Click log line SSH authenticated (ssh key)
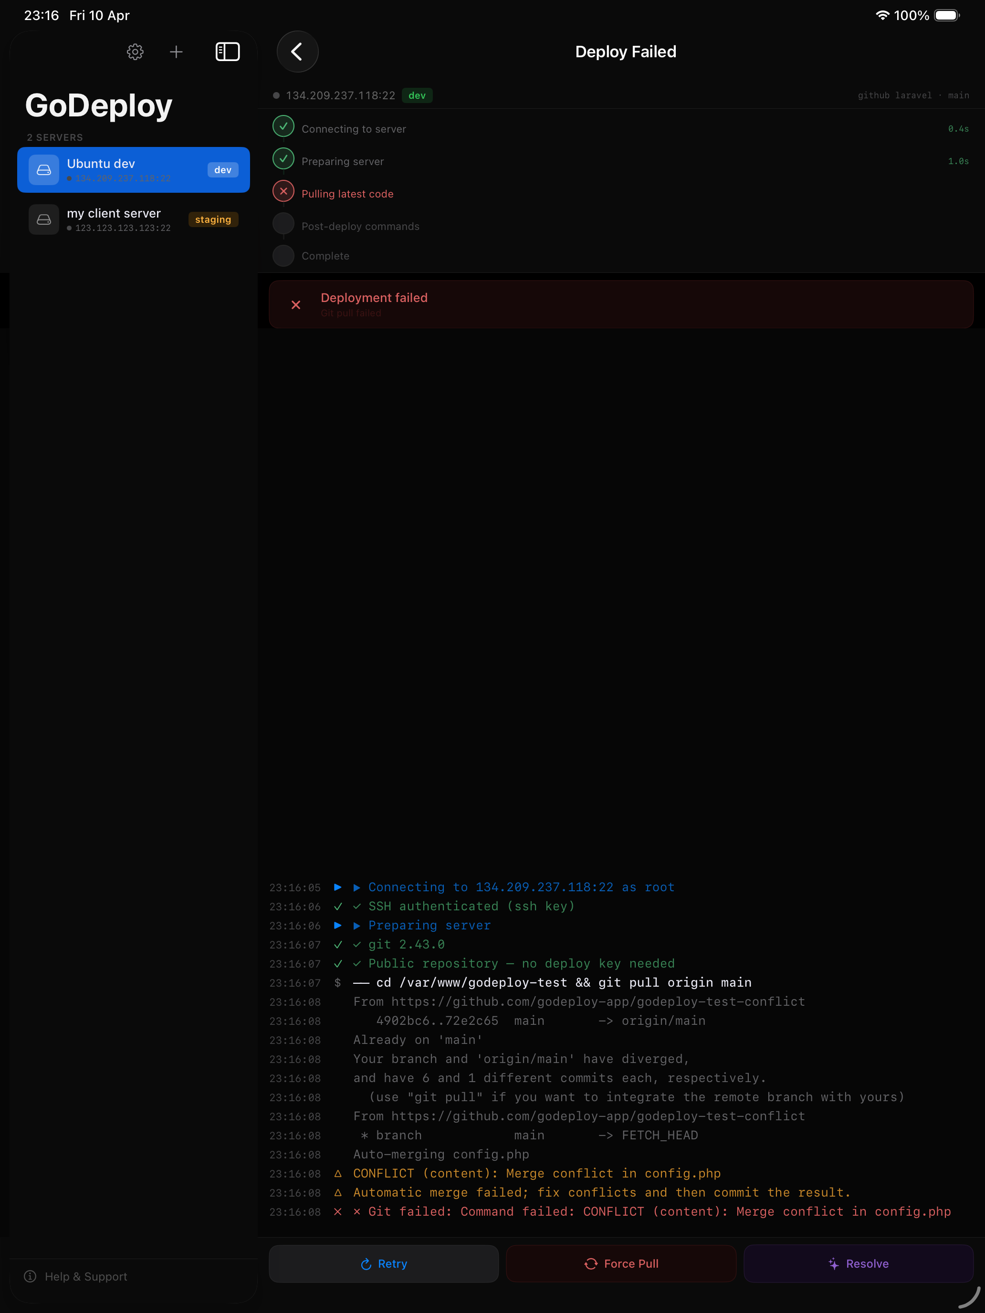 click(464, 907)
